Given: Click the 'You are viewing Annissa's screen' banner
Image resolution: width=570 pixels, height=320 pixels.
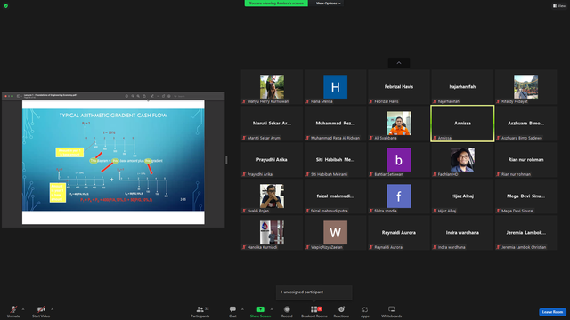Looking at the screenshot, I should 276,4.
